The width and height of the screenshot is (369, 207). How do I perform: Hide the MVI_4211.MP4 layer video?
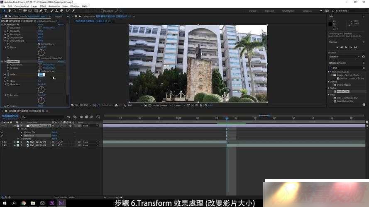(2, 142)
